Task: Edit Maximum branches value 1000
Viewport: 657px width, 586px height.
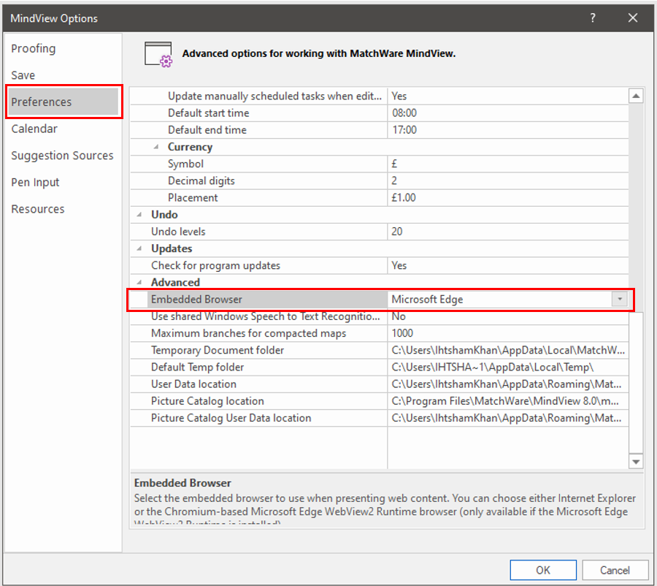Action: 402,333
